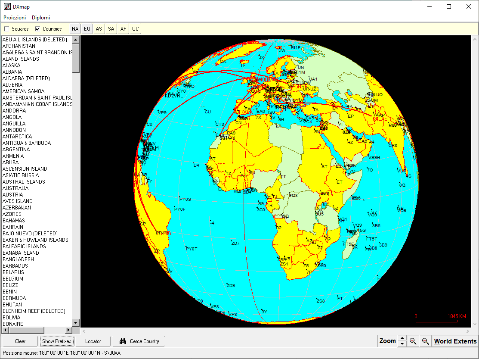Click country list scroll down arrow
The height and width of the screenshot is (359, 479).
[76, 323]
